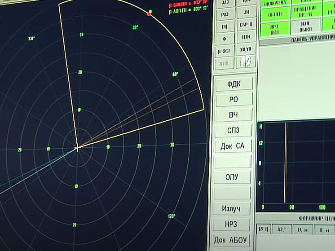Toggle the green ОБМЕН status button

(x=274, y=13)
